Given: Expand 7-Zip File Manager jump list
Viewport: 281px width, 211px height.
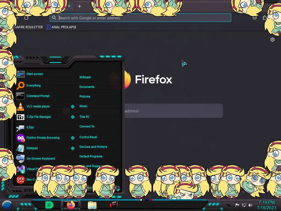Looking at the screenshot, I should pos(72,117).
